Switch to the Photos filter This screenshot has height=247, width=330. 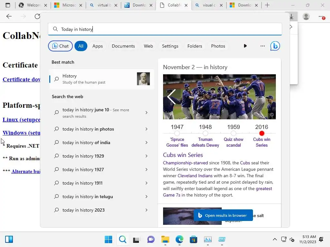tap(218, 46)
